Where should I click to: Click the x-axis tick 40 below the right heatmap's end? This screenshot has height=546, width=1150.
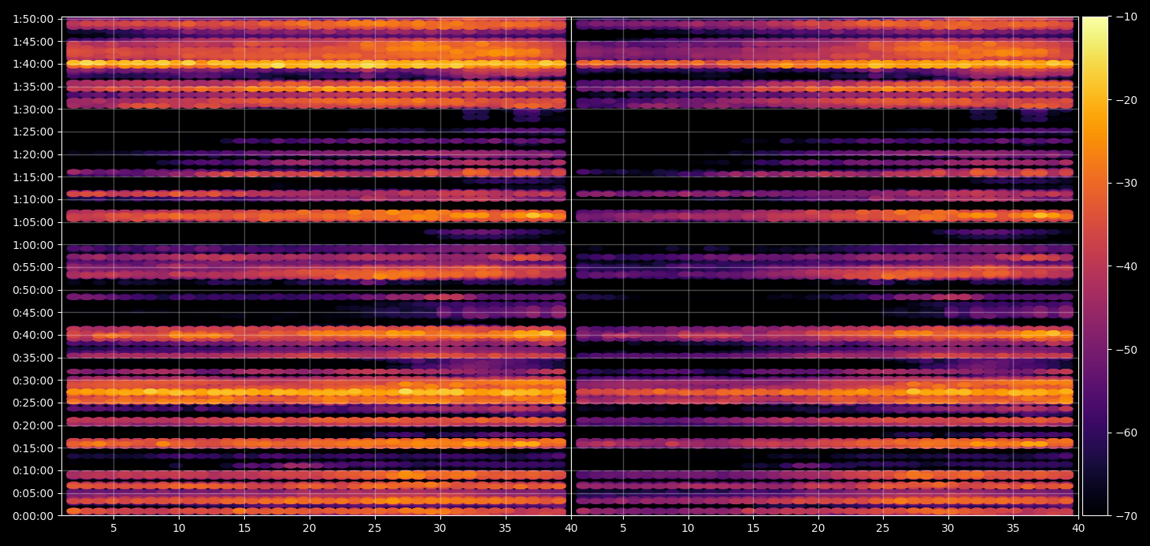pos(1078,528)
